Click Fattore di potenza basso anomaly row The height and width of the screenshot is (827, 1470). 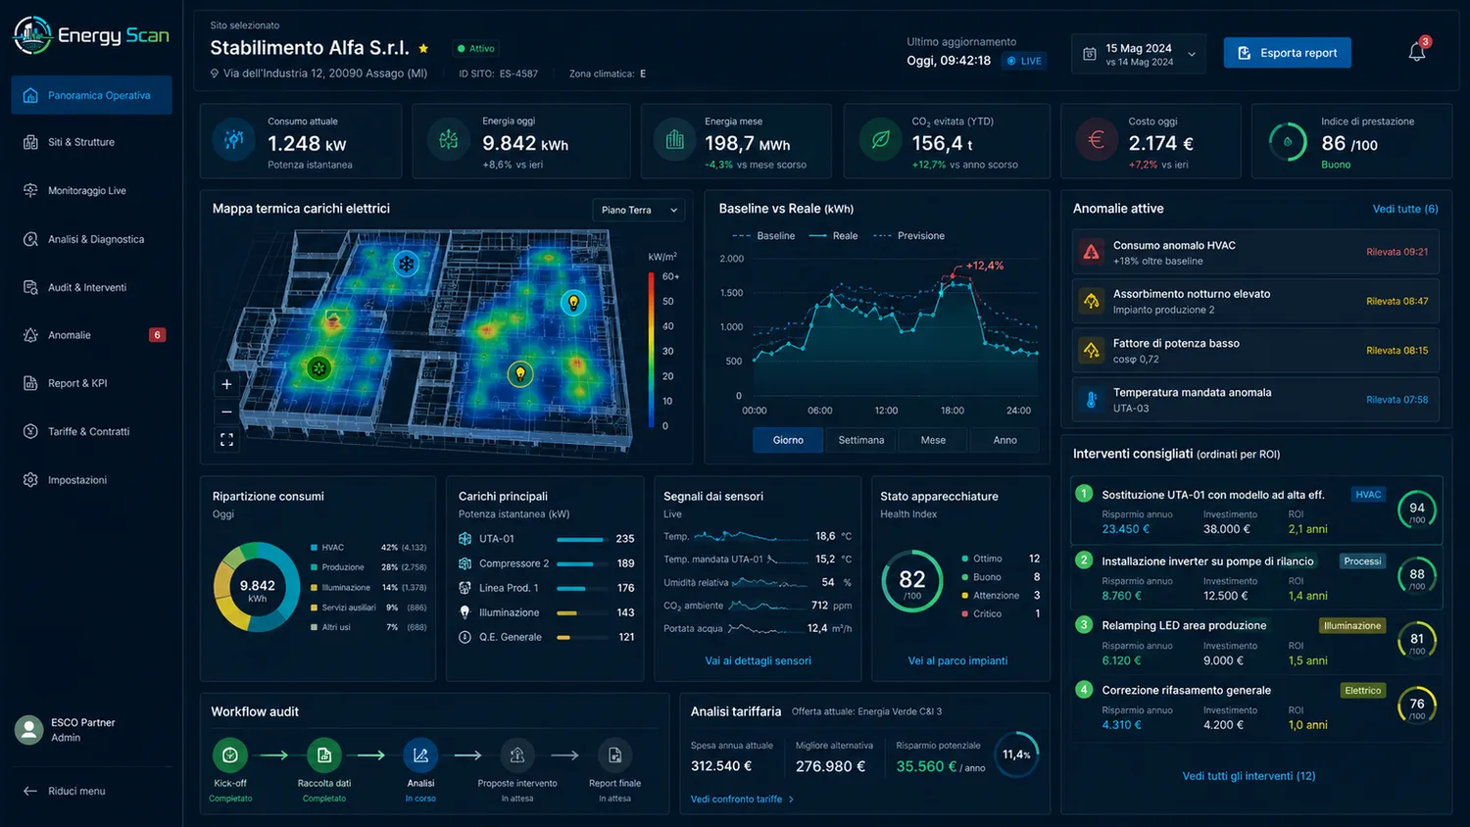coord(1255,351)
